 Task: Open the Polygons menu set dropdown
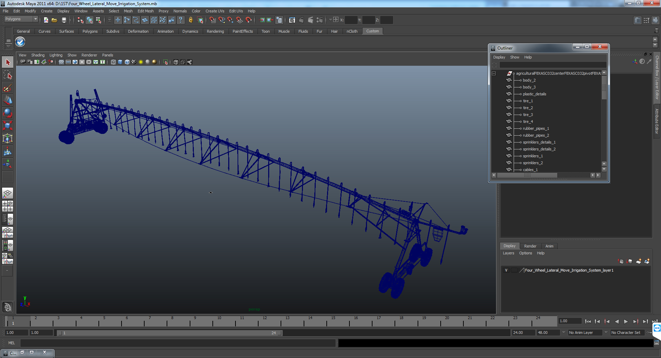[x=21, y=19]
